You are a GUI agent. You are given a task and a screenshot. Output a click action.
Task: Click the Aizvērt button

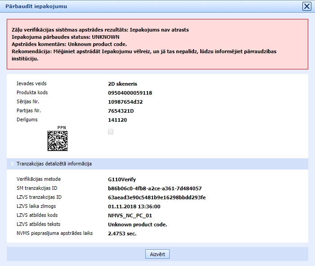pos(157,254)
